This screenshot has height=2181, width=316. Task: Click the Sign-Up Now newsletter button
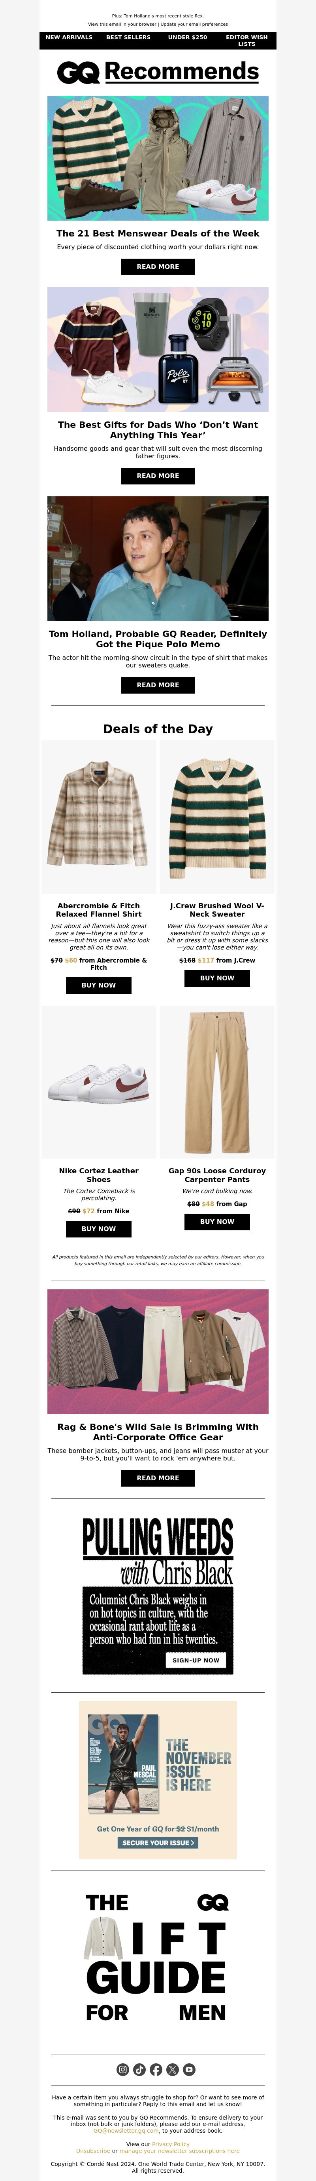(x=196, y=1660)
